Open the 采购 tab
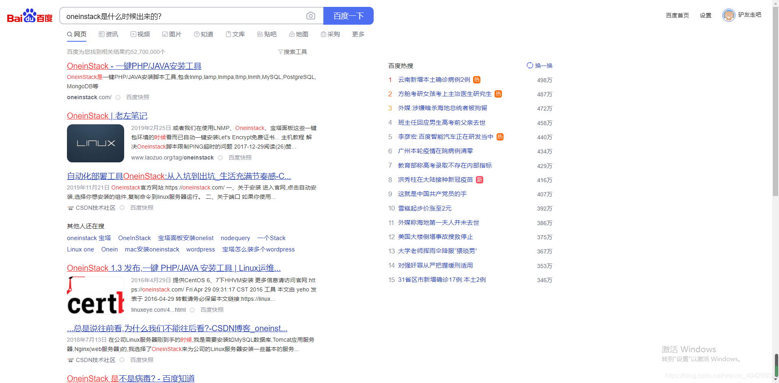 click(x=330, y=34)
